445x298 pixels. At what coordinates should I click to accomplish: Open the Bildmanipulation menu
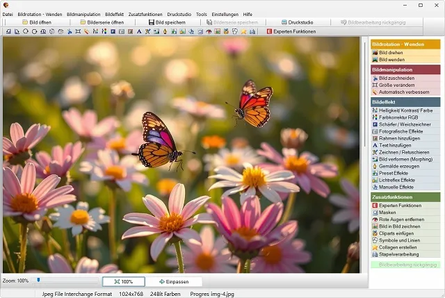click(x=83, y=13)
